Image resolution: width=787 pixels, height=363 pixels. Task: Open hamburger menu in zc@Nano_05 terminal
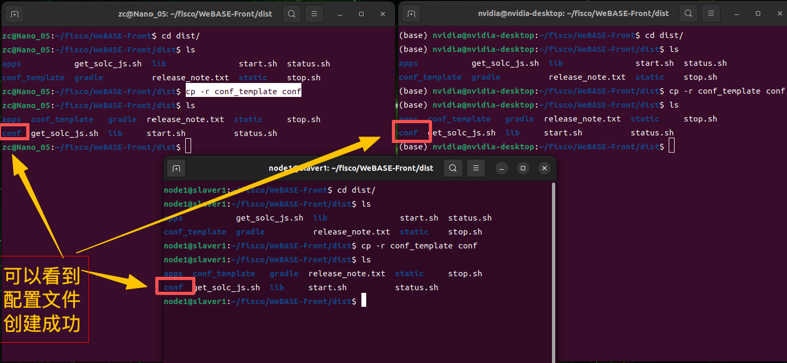pos(314,14)
